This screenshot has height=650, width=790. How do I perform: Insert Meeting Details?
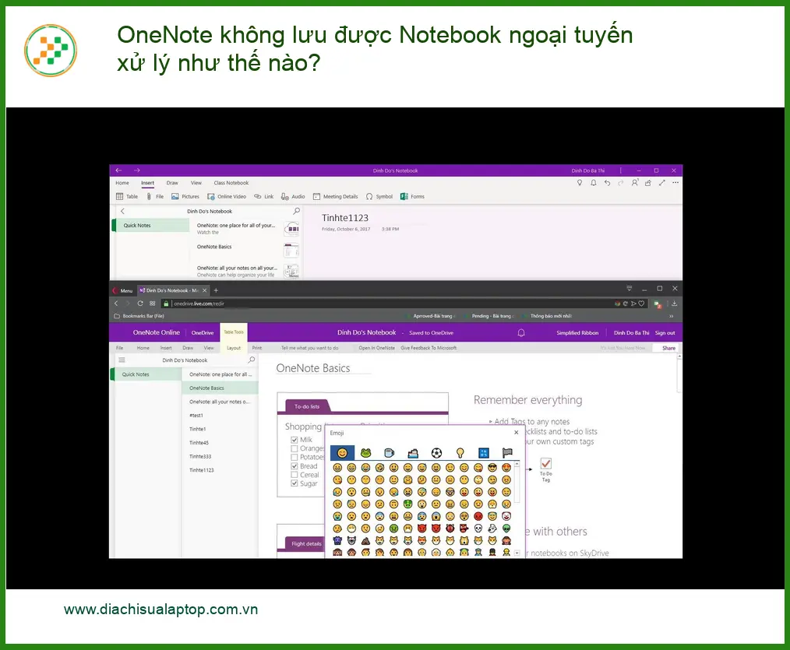[336, 197]
